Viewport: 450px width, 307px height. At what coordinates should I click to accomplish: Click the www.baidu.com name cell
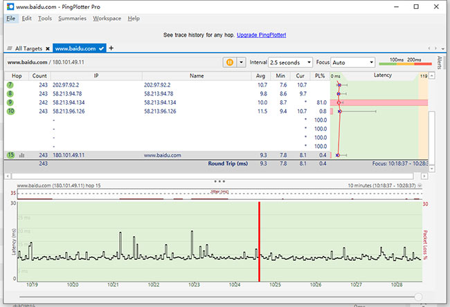tap(163, 155)
